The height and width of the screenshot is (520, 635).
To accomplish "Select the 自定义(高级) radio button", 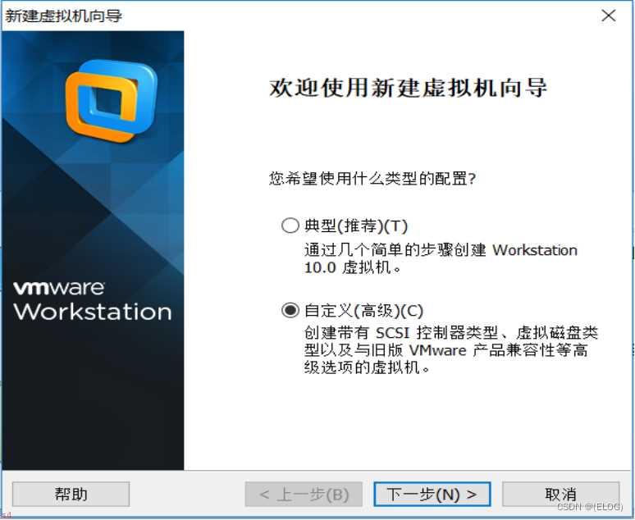I will click(x=290, y=310).
